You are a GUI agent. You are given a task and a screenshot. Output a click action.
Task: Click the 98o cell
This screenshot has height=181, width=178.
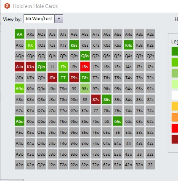coord(74,99)
